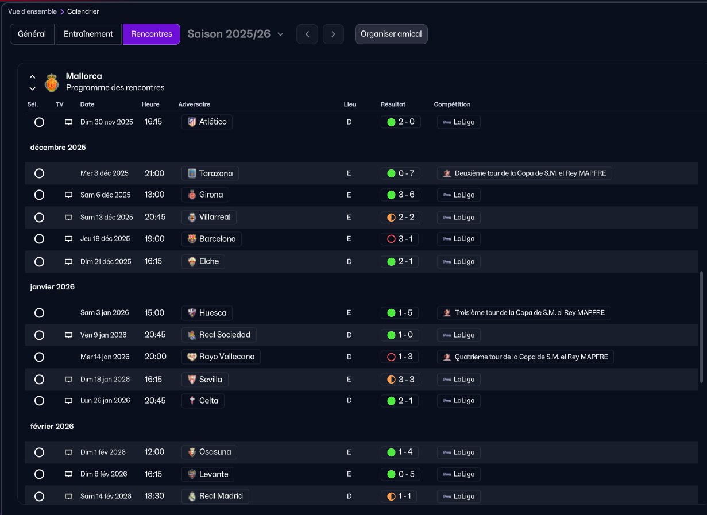Image resolution: width=707 pixels, height=515 pixels.
Task: Switch to the Entraînement tab
Action: click(x=88, y=34)
